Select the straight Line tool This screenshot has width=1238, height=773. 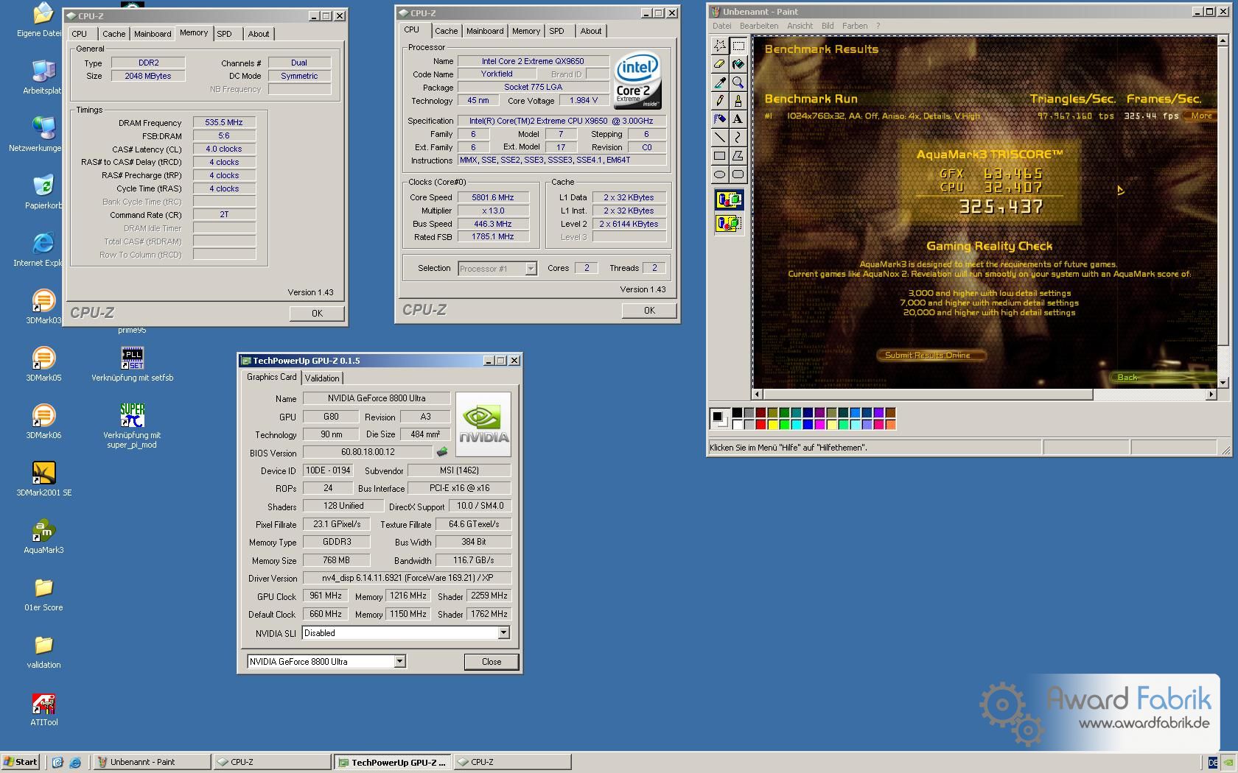[x=719, y=138]
